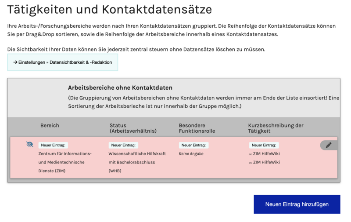Screen dimensions: 351x222
Task: Click the Neuen Eintrag hinzufügen button
Action: pos(297,204)
